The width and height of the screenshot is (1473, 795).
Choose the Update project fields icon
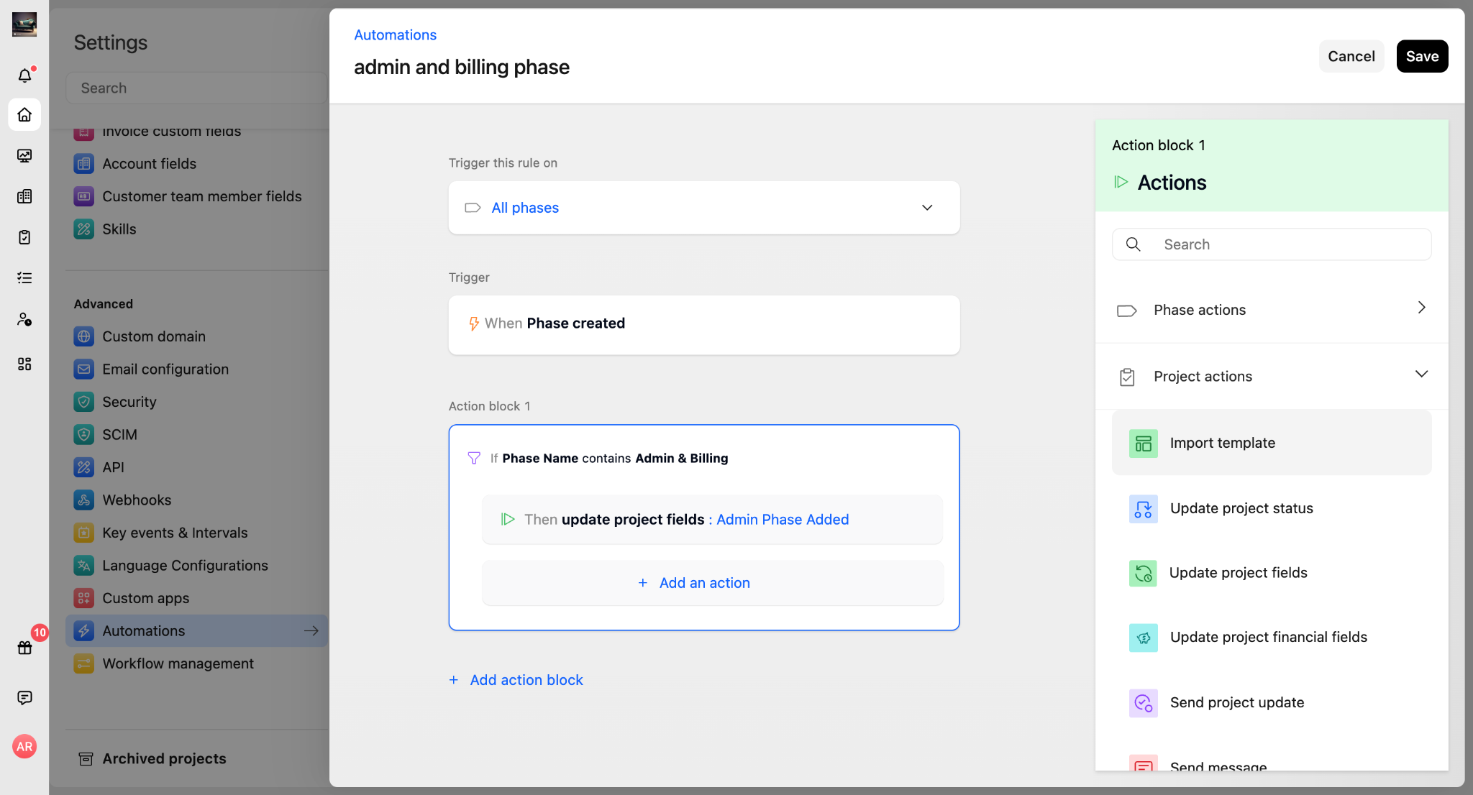1143,574
